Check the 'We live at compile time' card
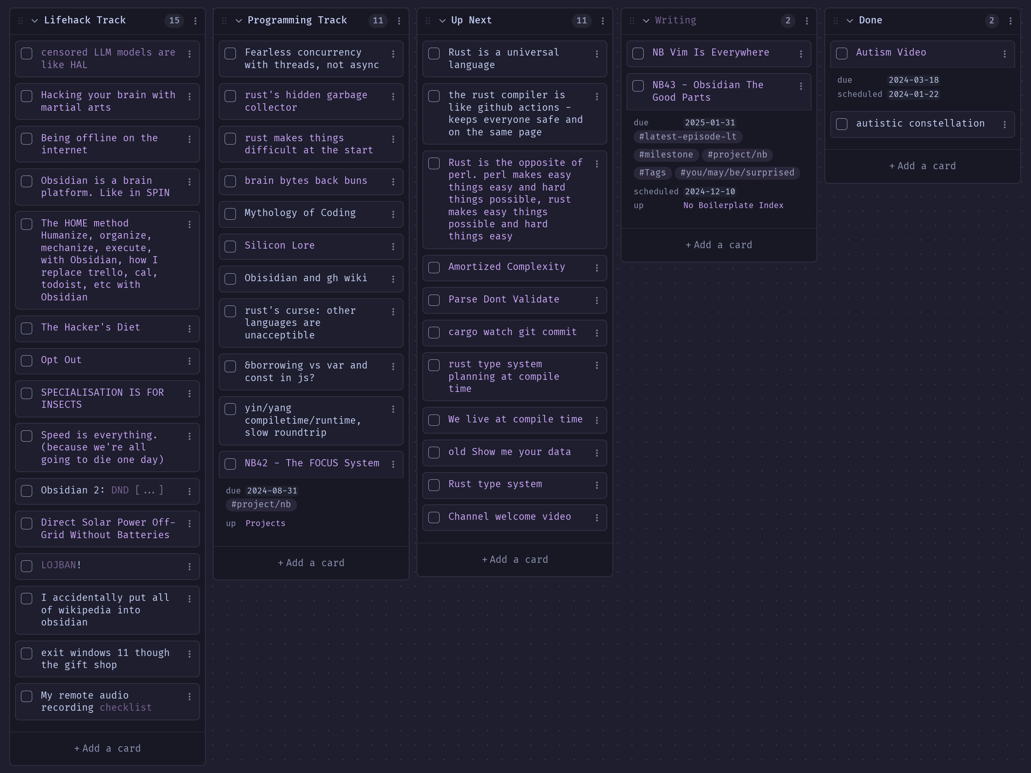Screen dimensions: 1031x773 point(434,420)
